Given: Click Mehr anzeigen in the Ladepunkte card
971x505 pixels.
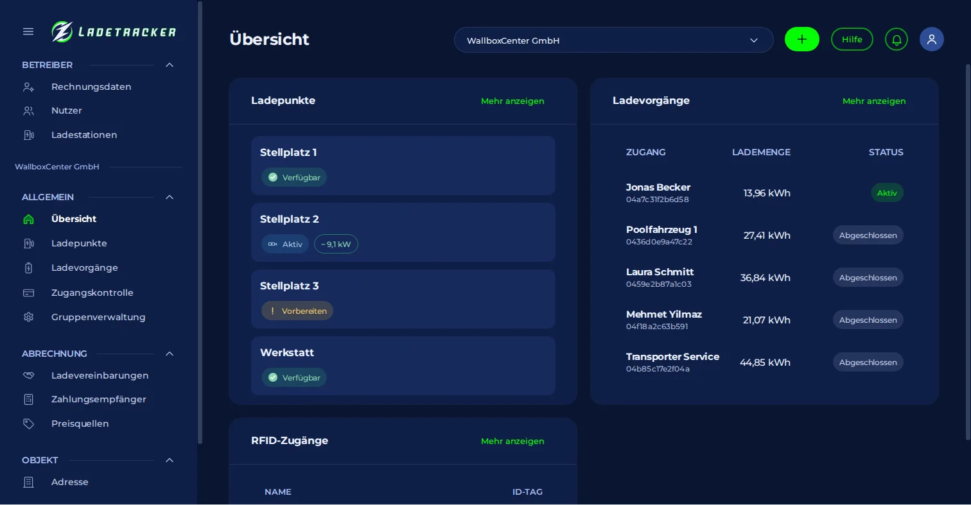Looking at the screenshot, I should coord(512,101).
